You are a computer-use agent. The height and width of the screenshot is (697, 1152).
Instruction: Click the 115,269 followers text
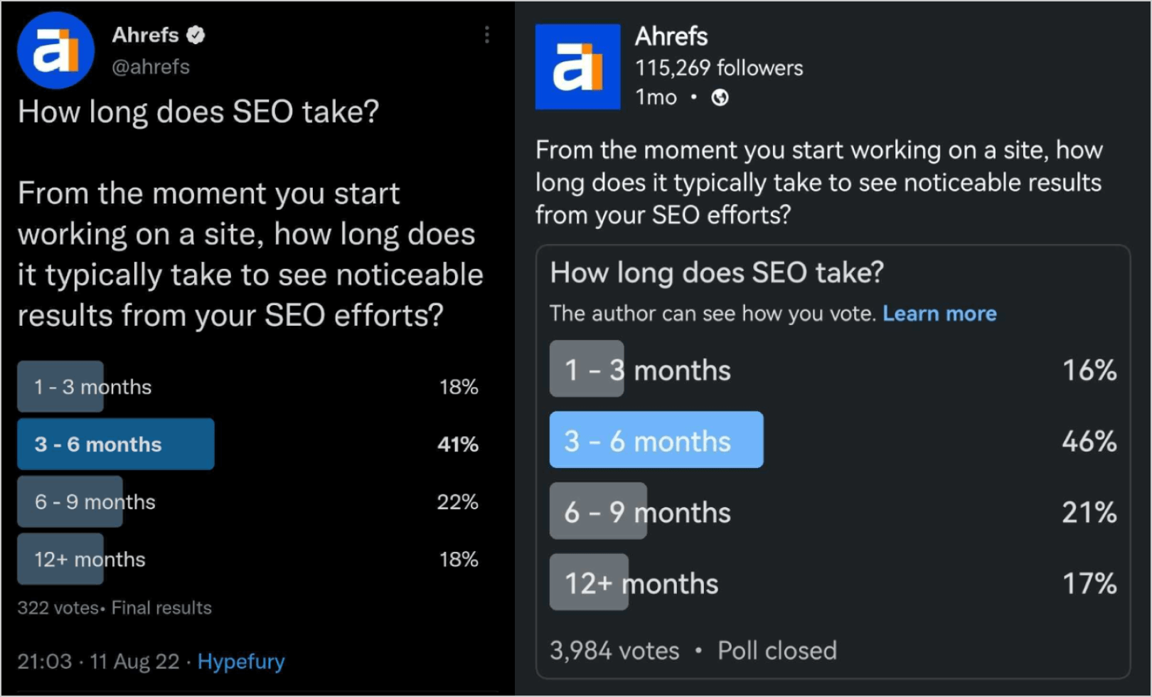[x=719, y=68]
